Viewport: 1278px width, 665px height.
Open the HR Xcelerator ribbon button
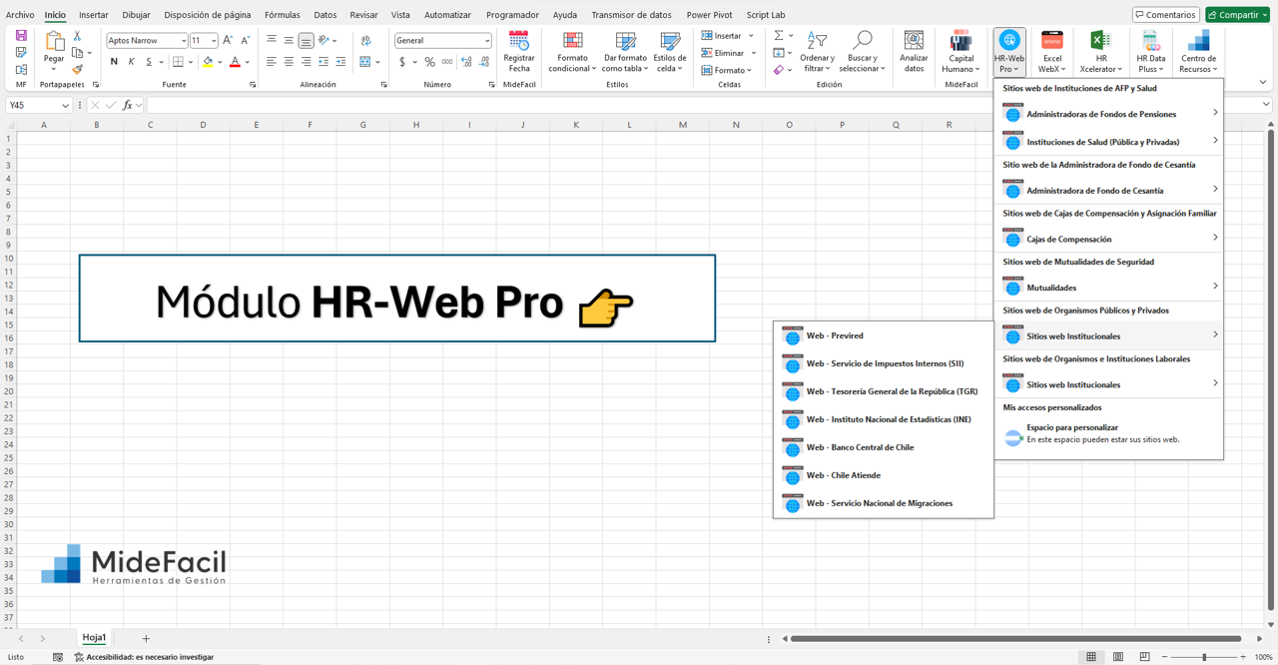[x=1100, y=52]
